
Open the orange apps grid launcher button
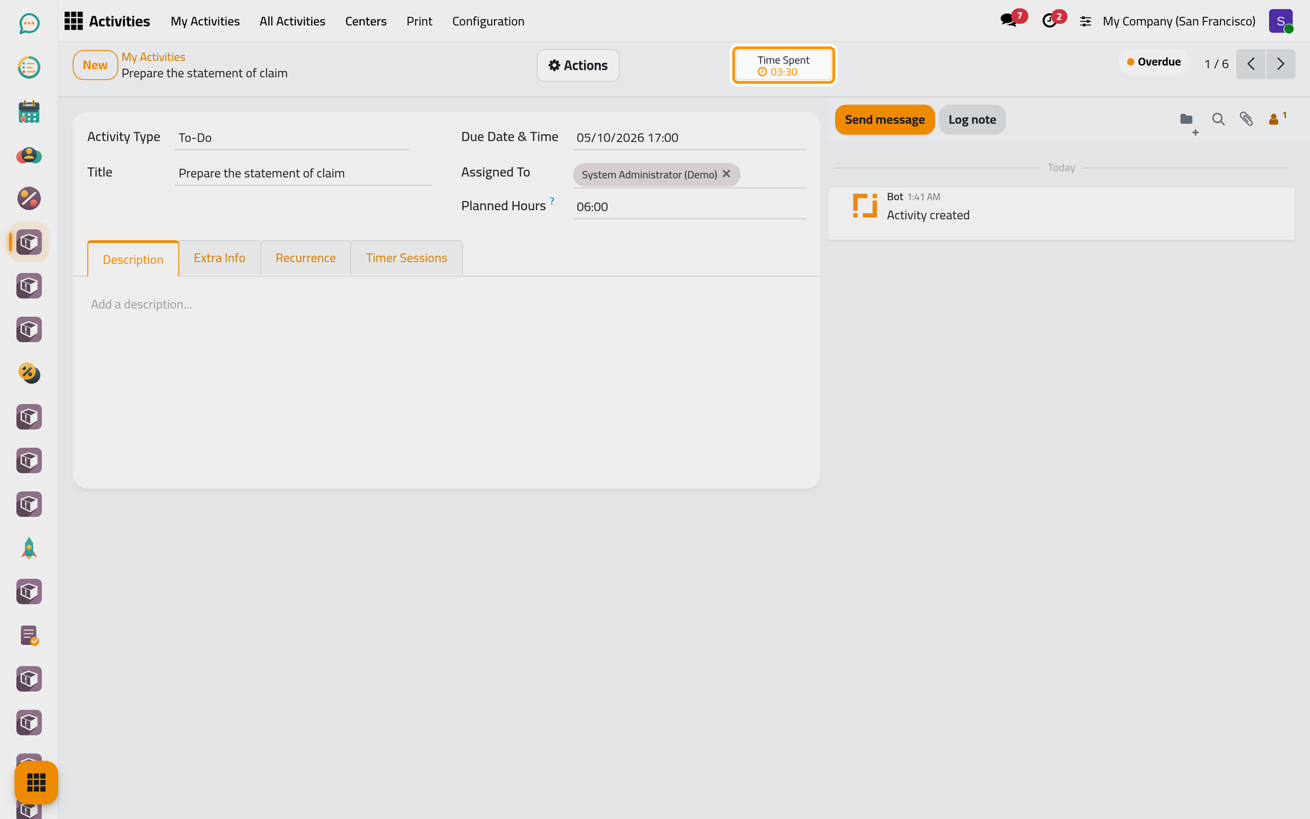(36, 782)
